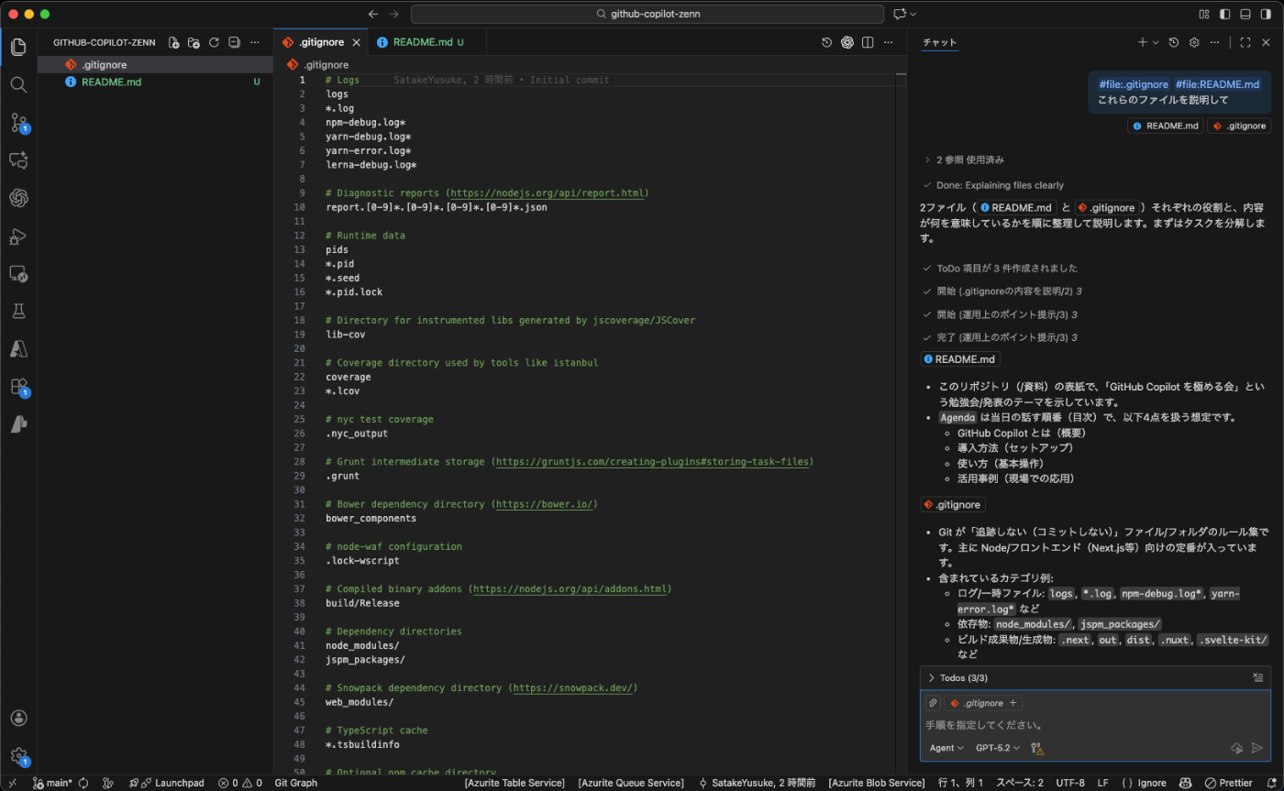Add context with the plus next to .gitignore

pos(1013,703)
